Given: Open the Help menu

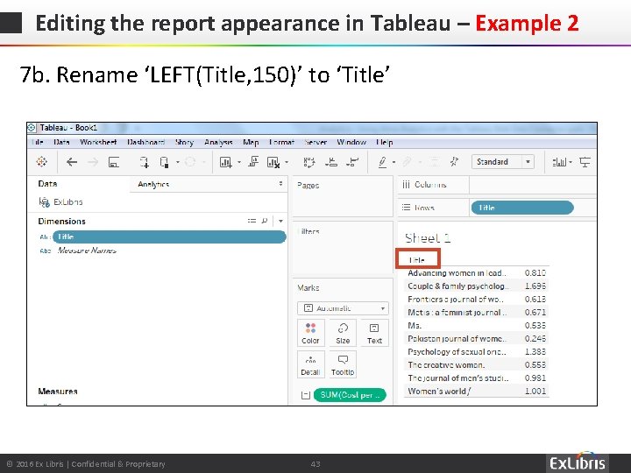Looking at the screenshot, I should pyautogui.click(x=385, y=142).
